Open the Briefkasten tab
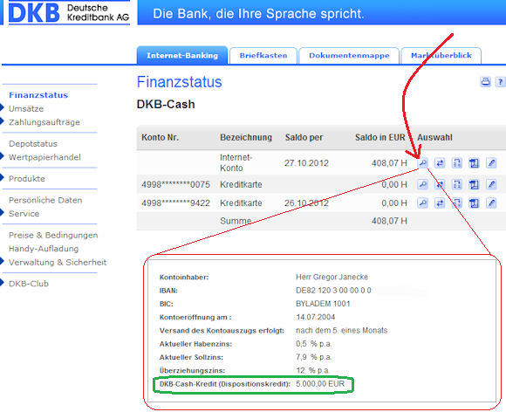The width and height of the screenshot is (506, 412). (263, 56)
